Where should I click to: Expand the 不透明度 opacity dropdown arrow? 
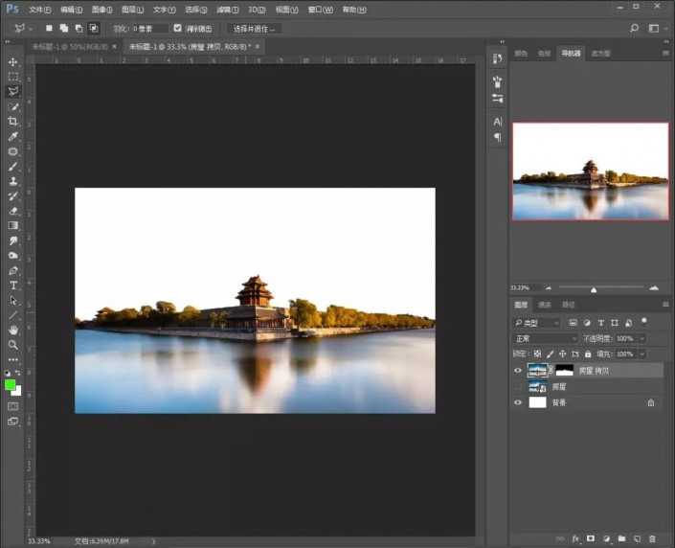pos(641,338)
